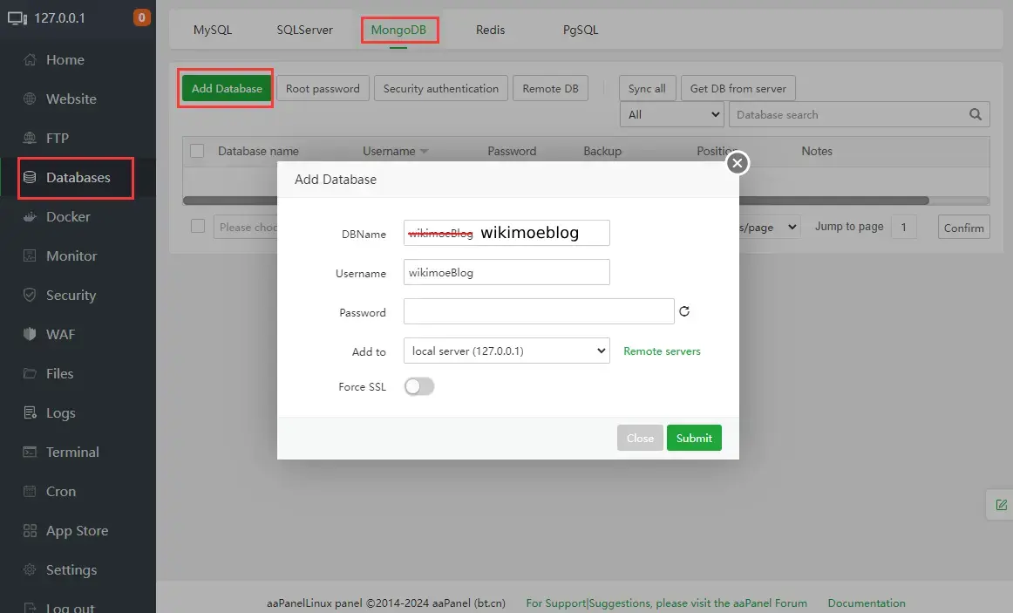Open the Username column sort arrow
1013x613 pixels.
click(424, 152)
